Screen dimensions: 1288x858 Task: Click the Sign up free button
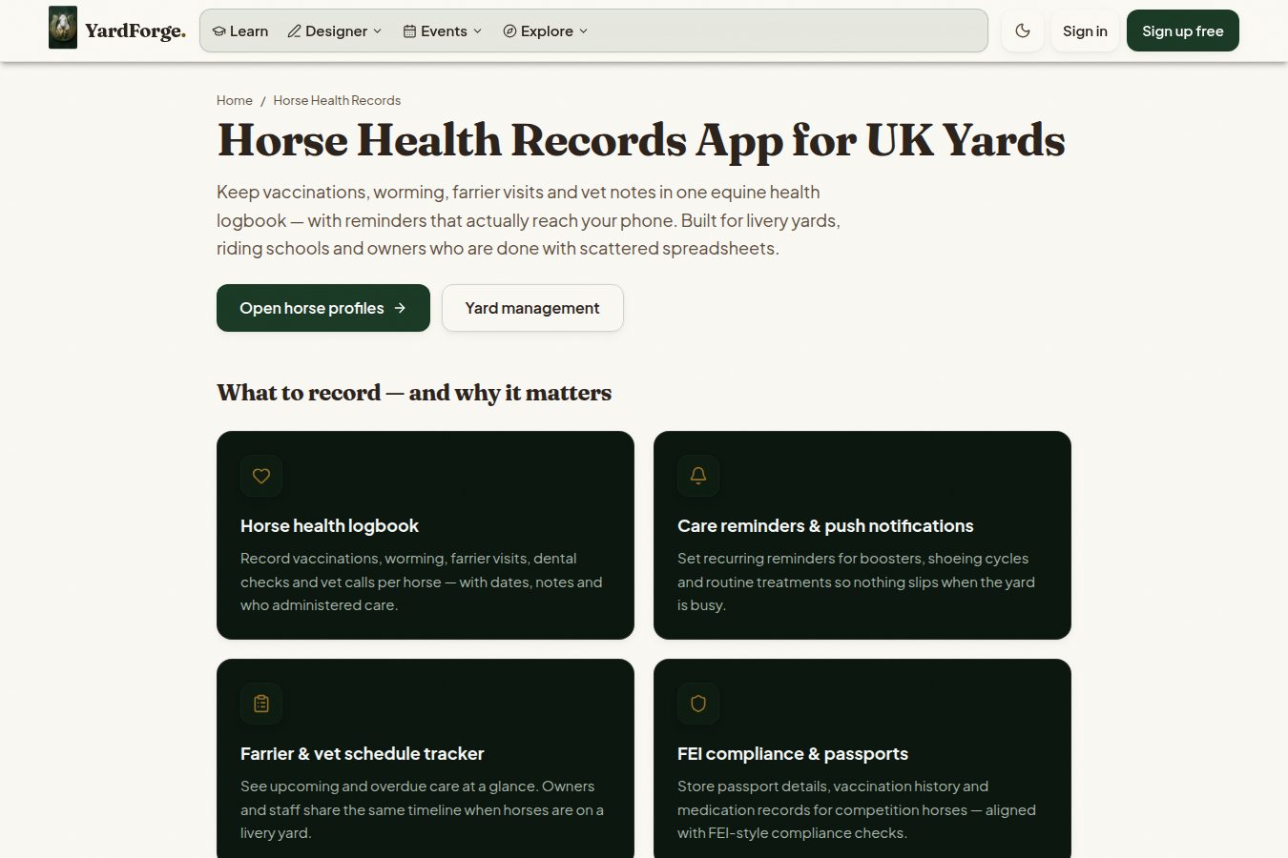[x=1182, y=31]
